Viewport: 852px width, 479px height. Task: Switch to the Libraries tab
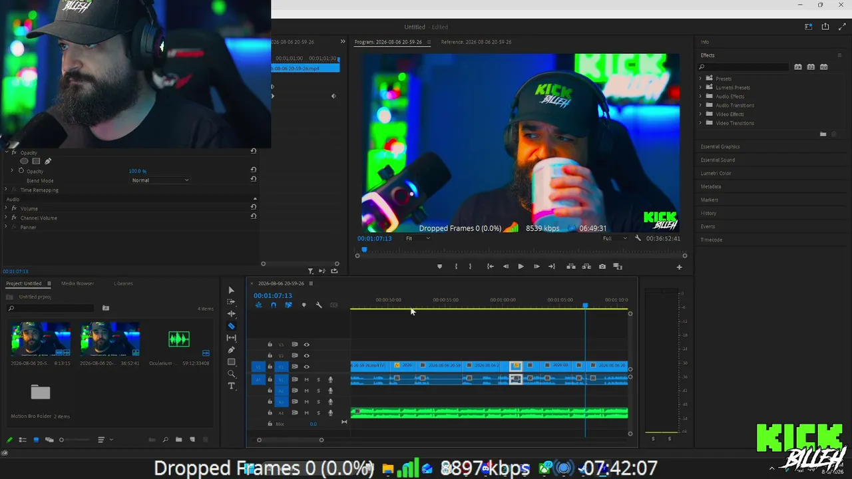click(123, 283)
